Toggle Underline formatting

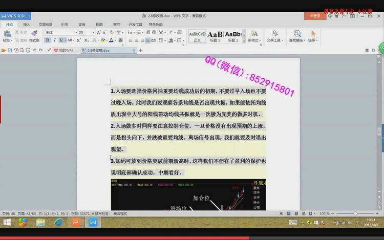click(x=61, y=40)
